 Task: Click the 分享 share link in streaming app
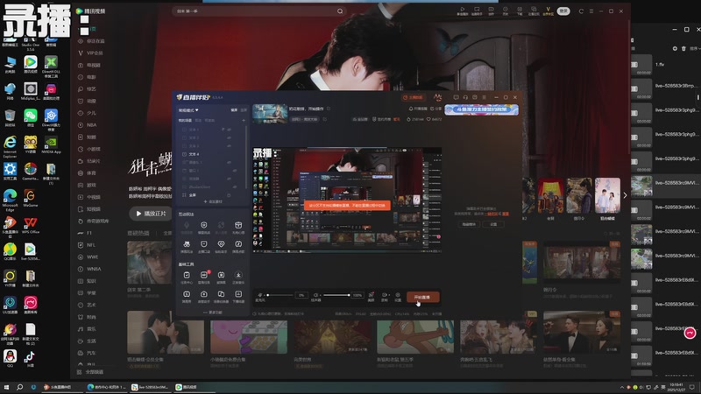click(435, 109)
